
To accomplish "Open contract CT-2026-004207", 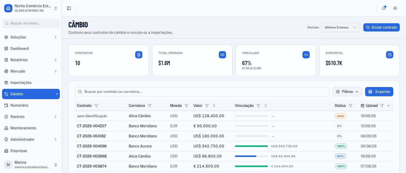I will tap(92, 126).
